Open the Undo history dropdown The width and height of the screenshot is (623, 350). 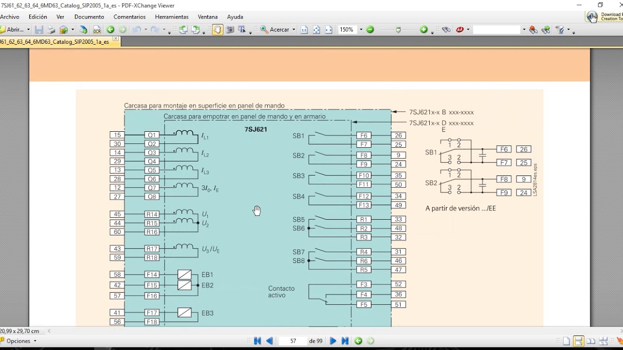tap(145, 30)
